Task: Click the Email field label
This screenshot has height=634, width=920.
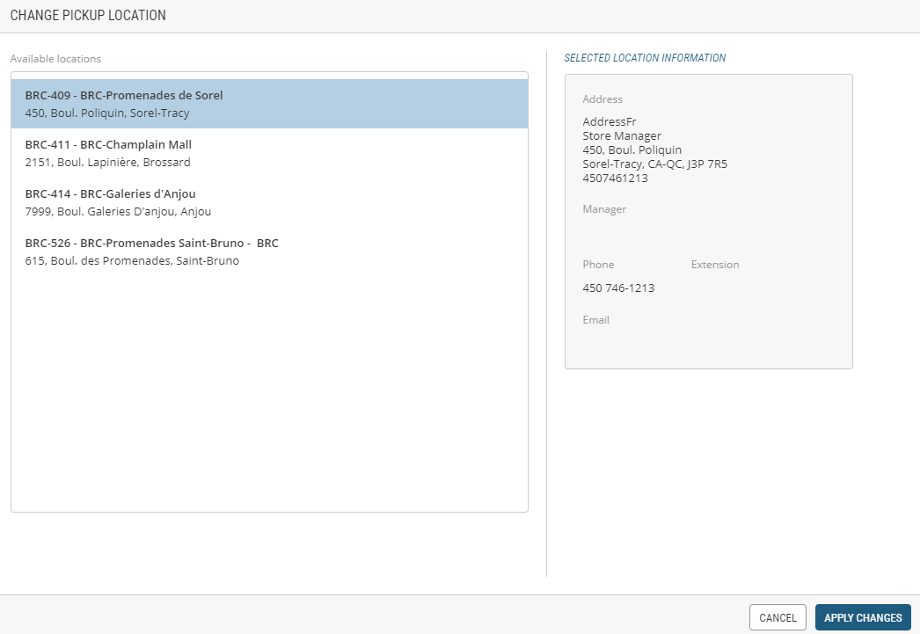Action: pyautogui.click(x=595, y=320)
